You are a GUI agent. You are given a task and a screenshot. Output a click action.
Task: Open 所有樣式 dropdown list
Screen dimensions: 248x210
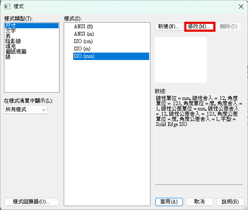[x=26, y=110]
